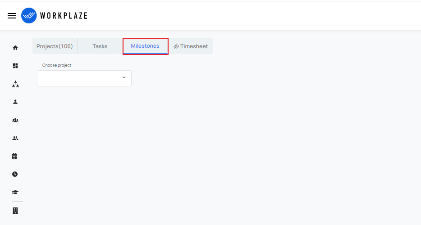The width and height of the screenshot is (421, 225).
Task: Switch to the Tasks tab
Action: coord(100,46)
